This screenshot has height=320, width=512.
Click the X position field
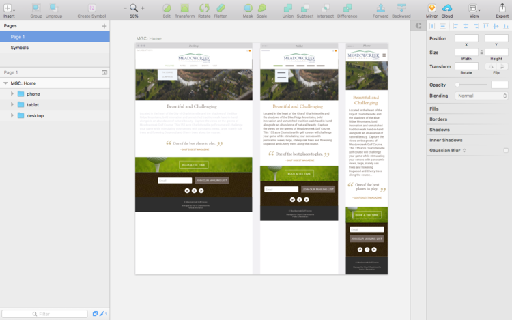(466, 38)
